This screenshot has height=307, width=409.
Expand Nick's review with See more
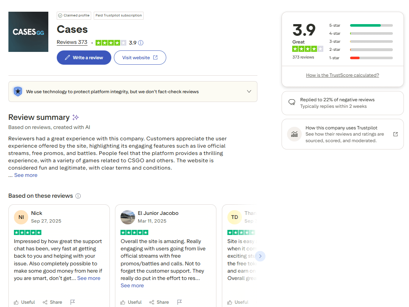pyautogui.click(x=89, y=278)
